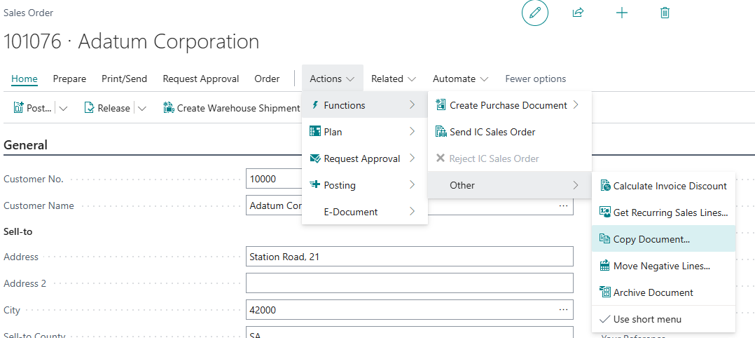Open the Order tab

pyautogui.click(x=267, y=79)
